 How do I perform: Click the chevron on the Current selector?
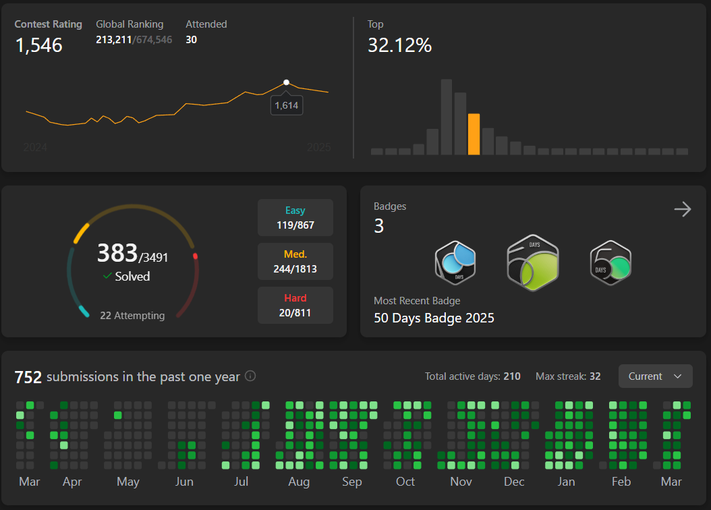pyautogui.click(x=677, y=376)
